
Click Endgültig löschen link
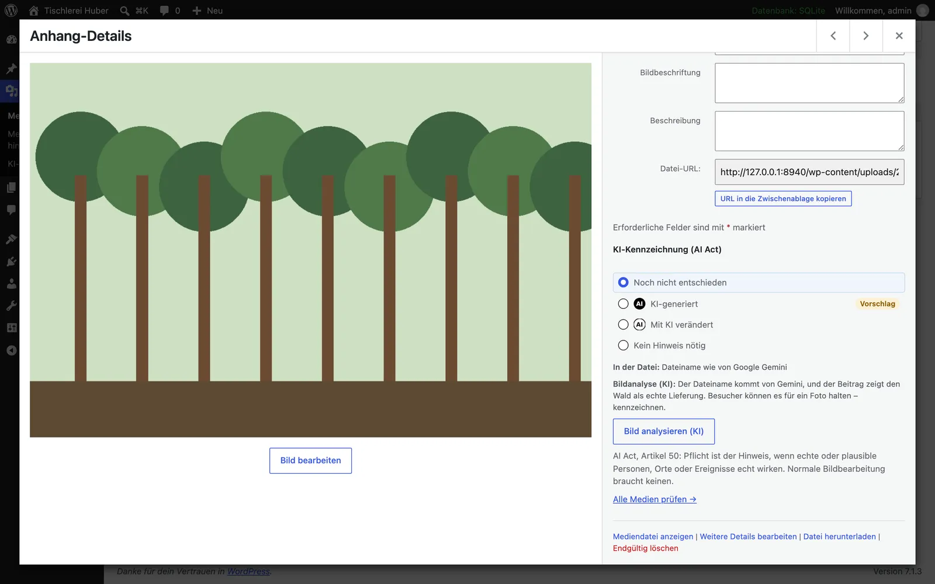(645, 548)
